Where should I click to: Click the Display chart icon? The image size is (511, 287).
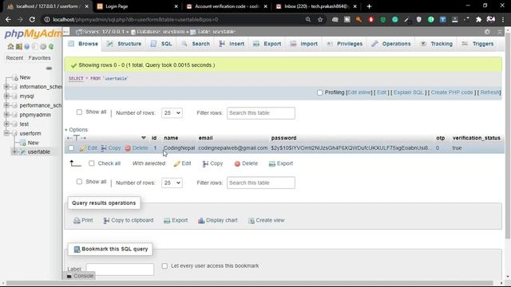[x=201, y=221]
